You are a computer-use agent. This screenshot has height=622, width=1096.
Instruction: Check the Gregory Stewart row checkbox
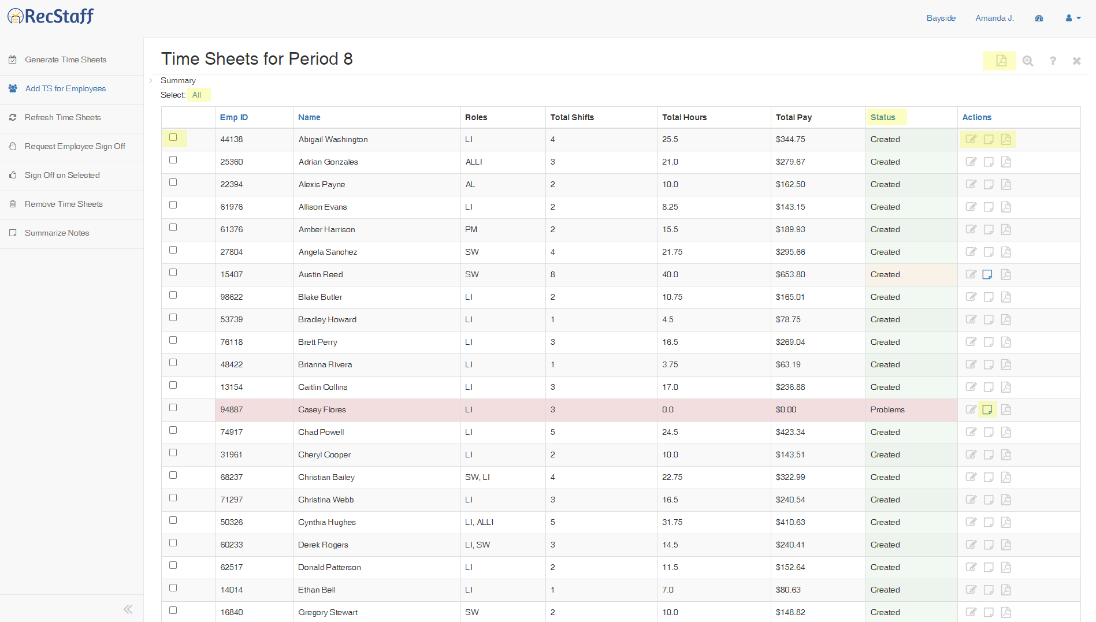(173, 610)
